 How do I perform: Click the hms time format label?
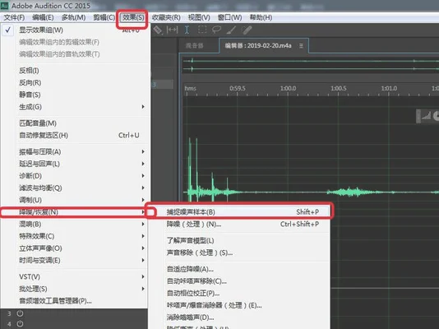tap(191, 89)
